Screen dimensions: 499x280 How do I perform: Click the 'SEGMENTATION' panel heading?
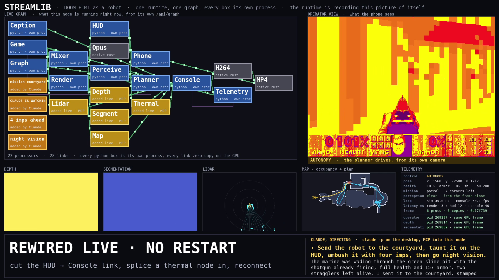117,169
